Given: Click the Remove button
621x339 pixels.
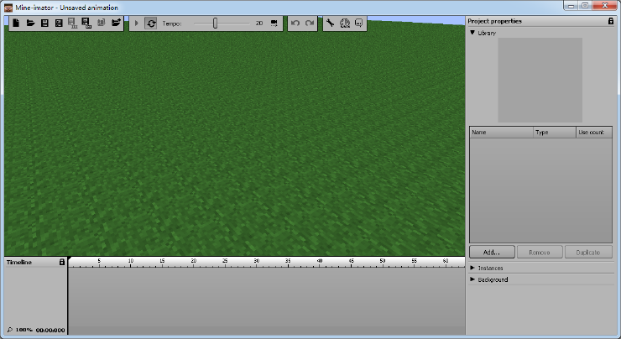Looking at the screenshot, I should tap(540, 253).
